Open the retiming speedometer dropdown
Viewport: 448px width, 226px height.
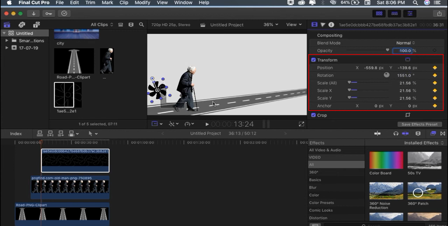tap(189, 124)
